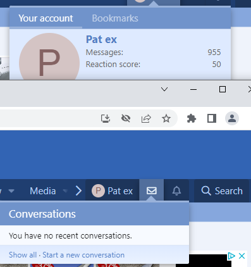
Task: Expand the tab search chevron in the title bar
Action: 164,89
